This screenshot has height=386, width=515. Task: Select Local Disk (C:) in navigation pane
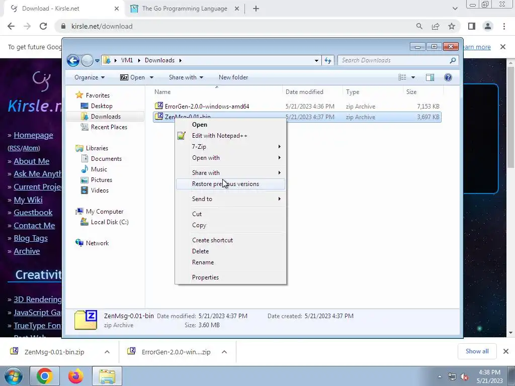(109, 222)
